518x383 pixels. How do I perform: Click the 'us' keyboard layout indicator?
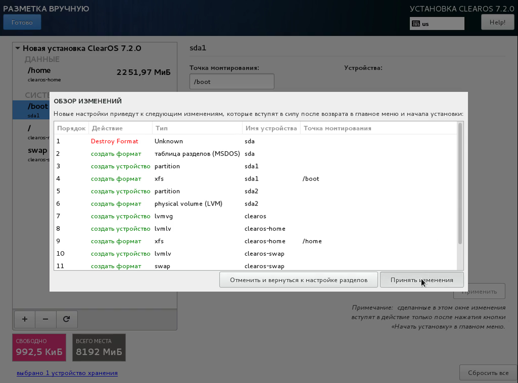(x=437, y=24)
